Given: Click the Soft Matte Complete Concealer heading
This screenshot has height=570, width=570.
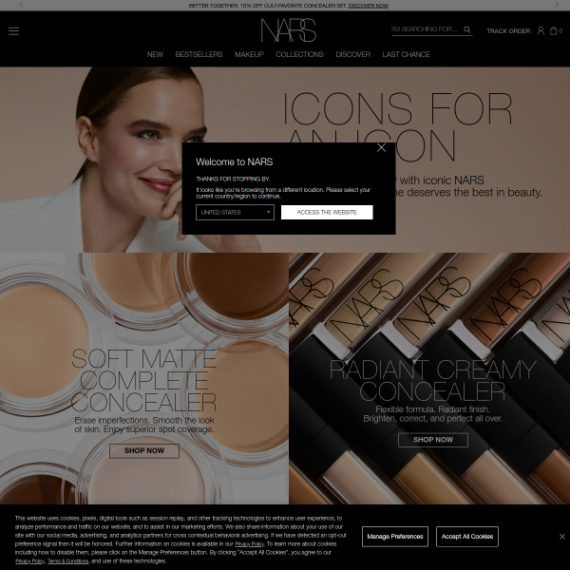Looking at the screenshot, I should click(x=144, y=381).
